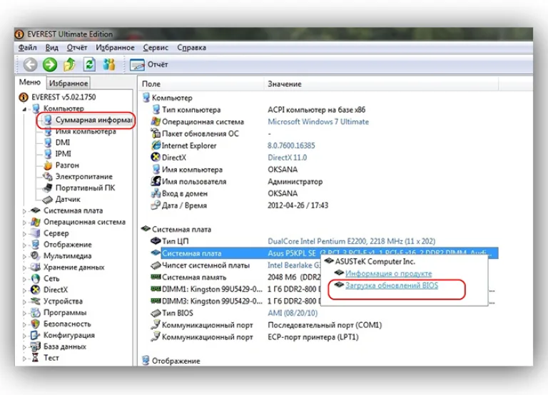Click the Microsoft Windows 7 Ultimate link
The height and width of the screenshot is (395, 548).
click(x=318, y=121)
